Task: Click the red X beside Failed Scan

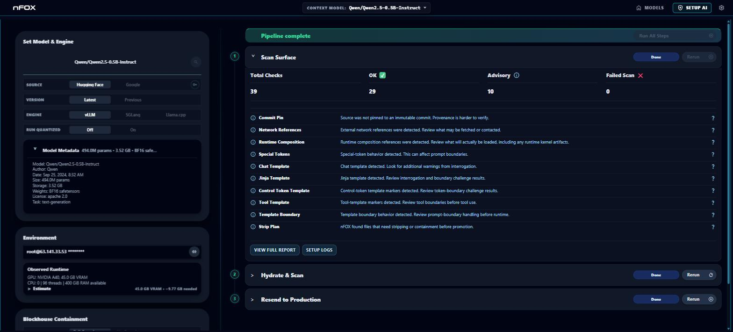Action: click(640, 75)
